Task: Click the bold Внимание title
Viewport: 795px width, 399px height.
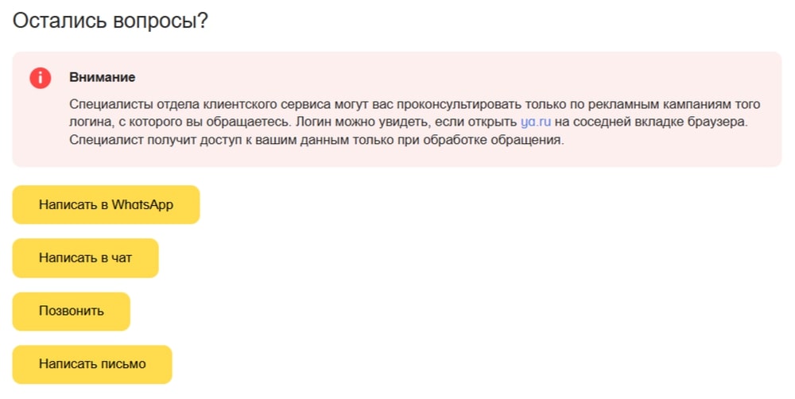Action: click(x=102, y=78)
